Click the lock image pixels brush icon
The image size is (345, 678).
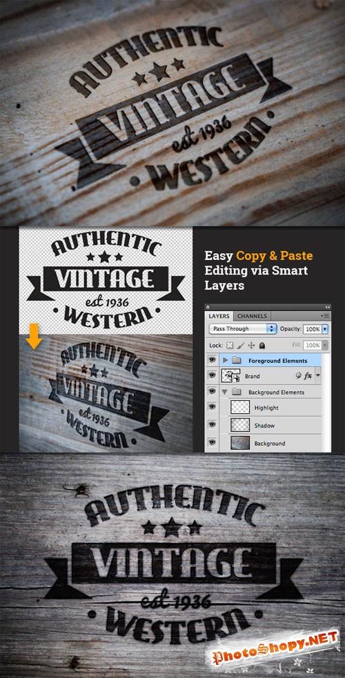point(240,346)
